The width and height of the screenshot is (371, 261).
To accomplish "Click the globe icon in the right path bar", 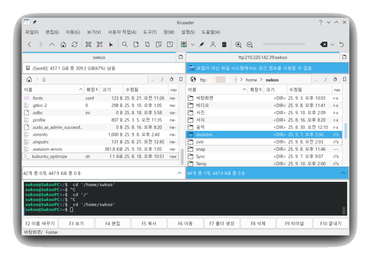I will (193, 79).
